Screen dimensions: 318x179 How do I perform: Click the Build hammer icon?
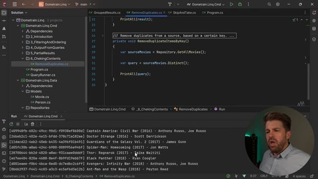(170, 4)
